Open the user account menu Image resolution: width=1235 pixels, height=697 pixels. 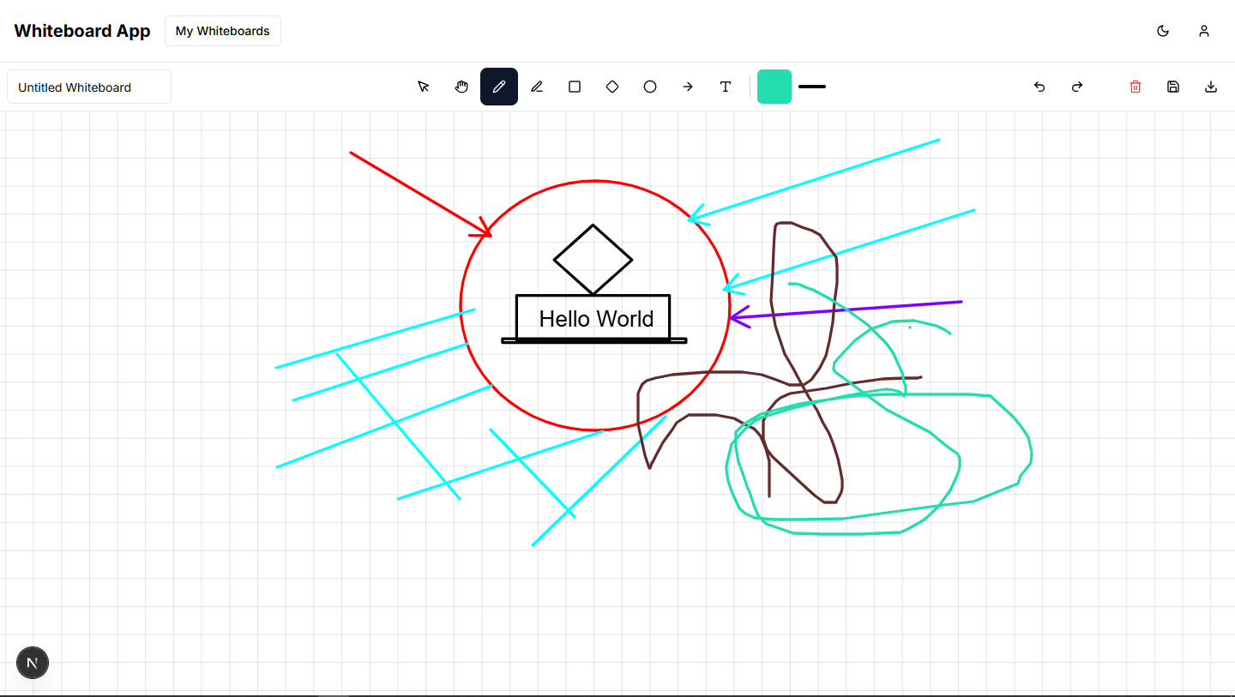[1204, 31]
